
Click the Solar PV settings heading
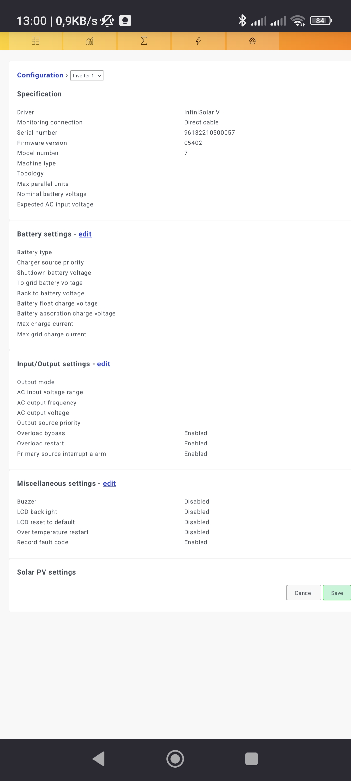[x=46, y=572]
